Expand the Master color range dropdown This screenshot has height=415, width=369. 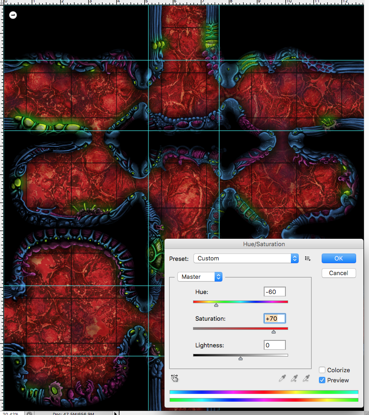coord(200,277)
